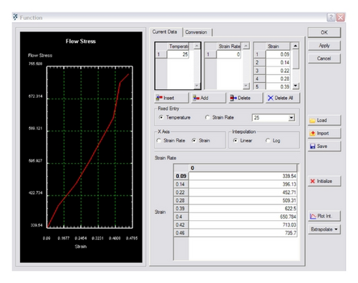Switch to the Current Data tab

point(165,32)
